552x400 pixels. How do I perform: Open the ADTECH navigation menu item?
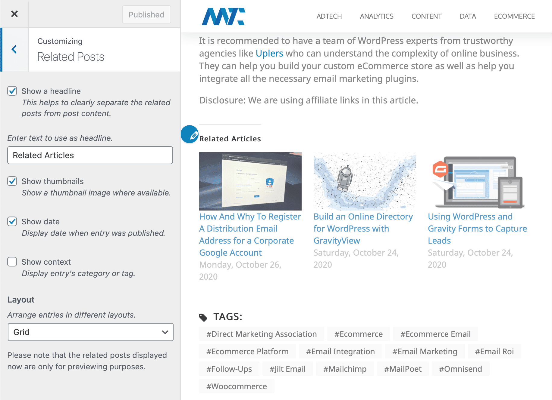329,16
